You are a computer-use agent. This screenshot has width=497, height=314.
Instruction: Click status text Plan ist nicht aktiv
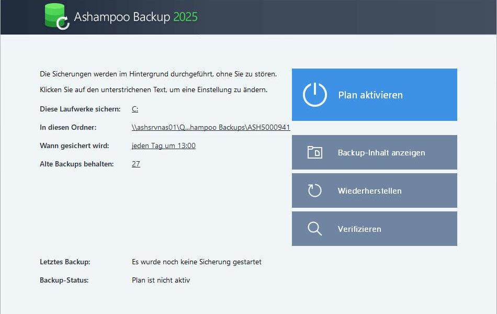[161, 281]
